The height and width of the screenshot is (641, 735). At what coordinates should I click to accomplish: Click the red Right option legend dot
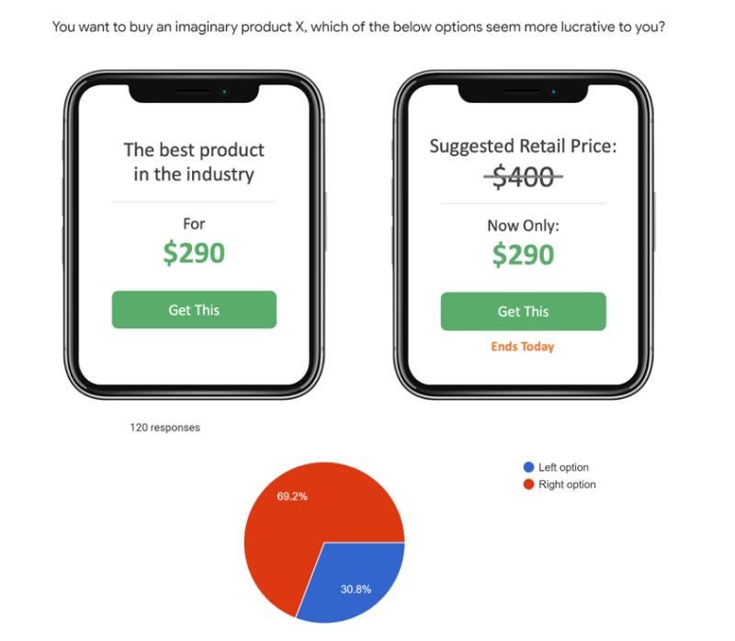pyautogui.click(x=529, y=485)
